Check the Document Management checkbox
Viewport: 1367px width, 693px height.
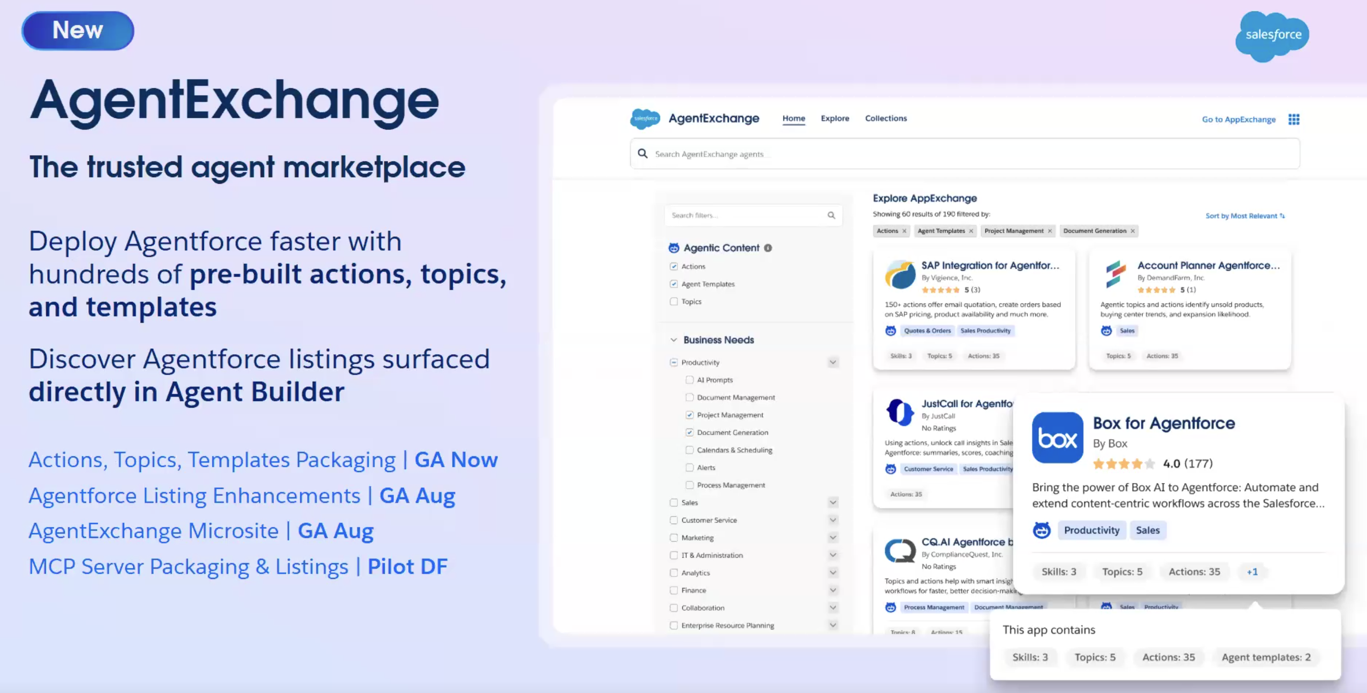pos(689,398)
